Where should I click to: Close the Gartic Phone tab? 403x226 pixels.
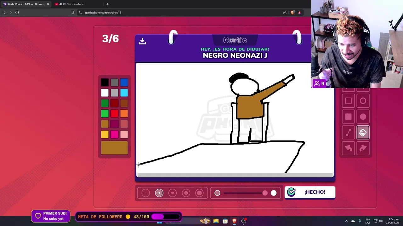[48, 4]
